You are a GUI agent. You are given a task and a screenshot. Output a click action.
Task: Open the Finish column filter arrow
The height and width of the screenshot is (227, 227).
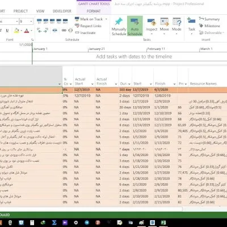point(174,84)
